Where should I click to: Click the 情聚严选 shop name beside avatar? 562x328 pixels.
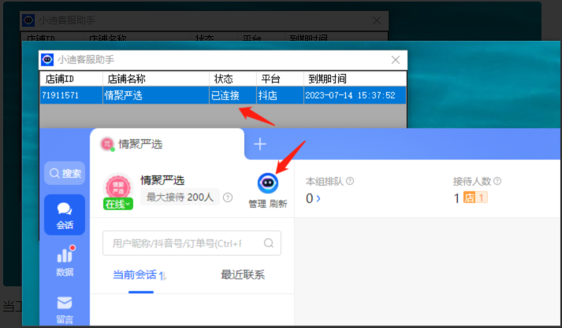pos(162,180)
